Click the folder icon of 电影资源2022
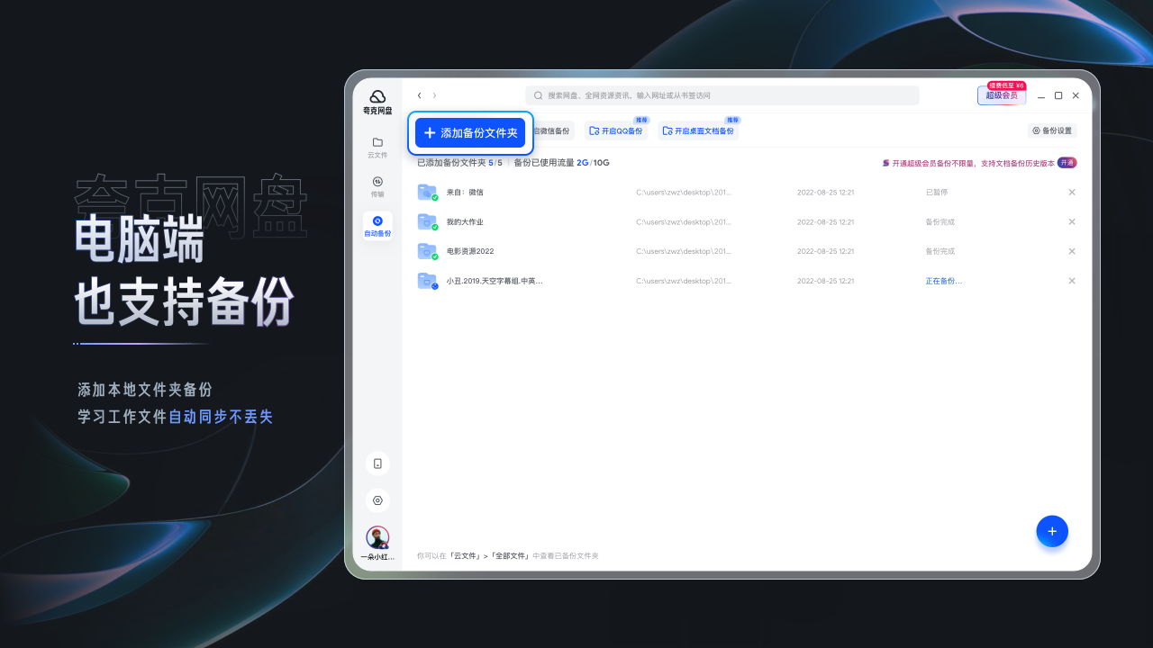Screen dimensions: 1153x648 click(427, 251)
